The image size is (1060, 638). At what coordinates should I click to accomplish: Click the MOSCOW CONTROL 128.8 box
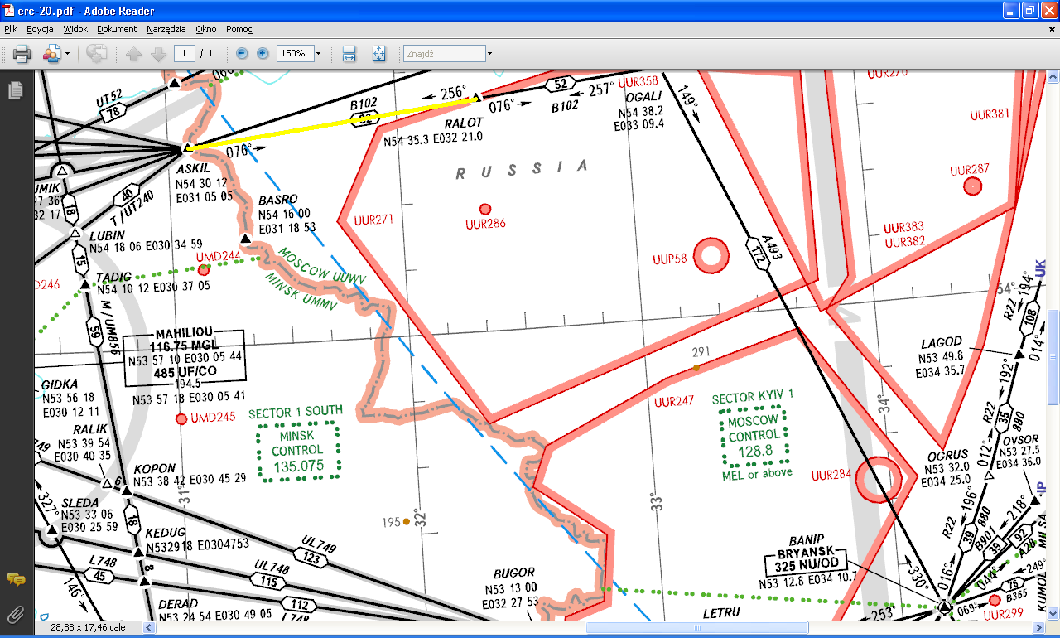pyautogui.click(x=753, y=435)
